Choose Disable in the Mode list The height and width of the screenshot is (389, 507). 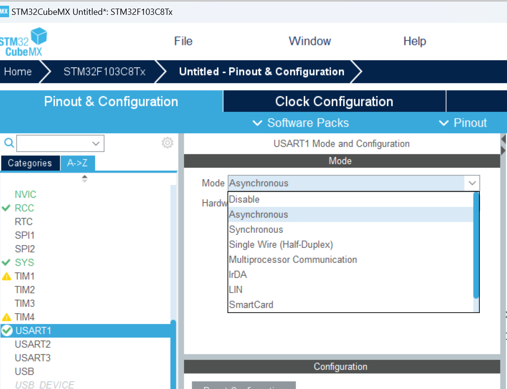[x=350, y=199]
